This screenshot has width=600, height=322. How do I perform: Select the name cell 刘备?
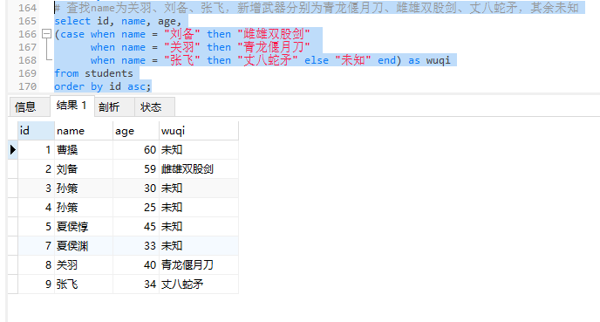(84, 168)
